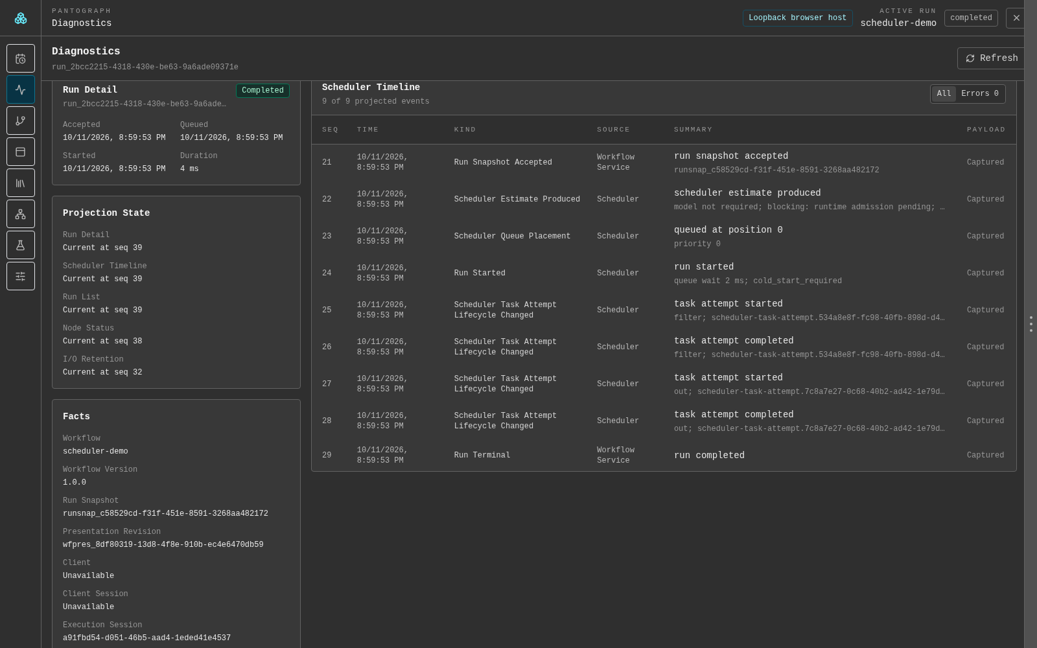Click seq 26 cell
The width and height of the screenshot is (1037, 648).
click(327, 347)
